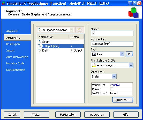The width and height of the screenshot is (143, 120).
Task: Click the Variabilität property label
Action: pos(99,85)
